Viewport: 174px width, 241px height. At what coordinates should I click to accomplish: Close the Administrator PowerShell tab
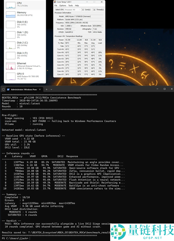coord(40,90)
